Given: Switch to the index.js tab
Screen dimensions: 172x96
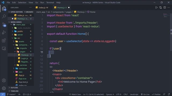Looking at the screenshot, I should pos(43,7).
